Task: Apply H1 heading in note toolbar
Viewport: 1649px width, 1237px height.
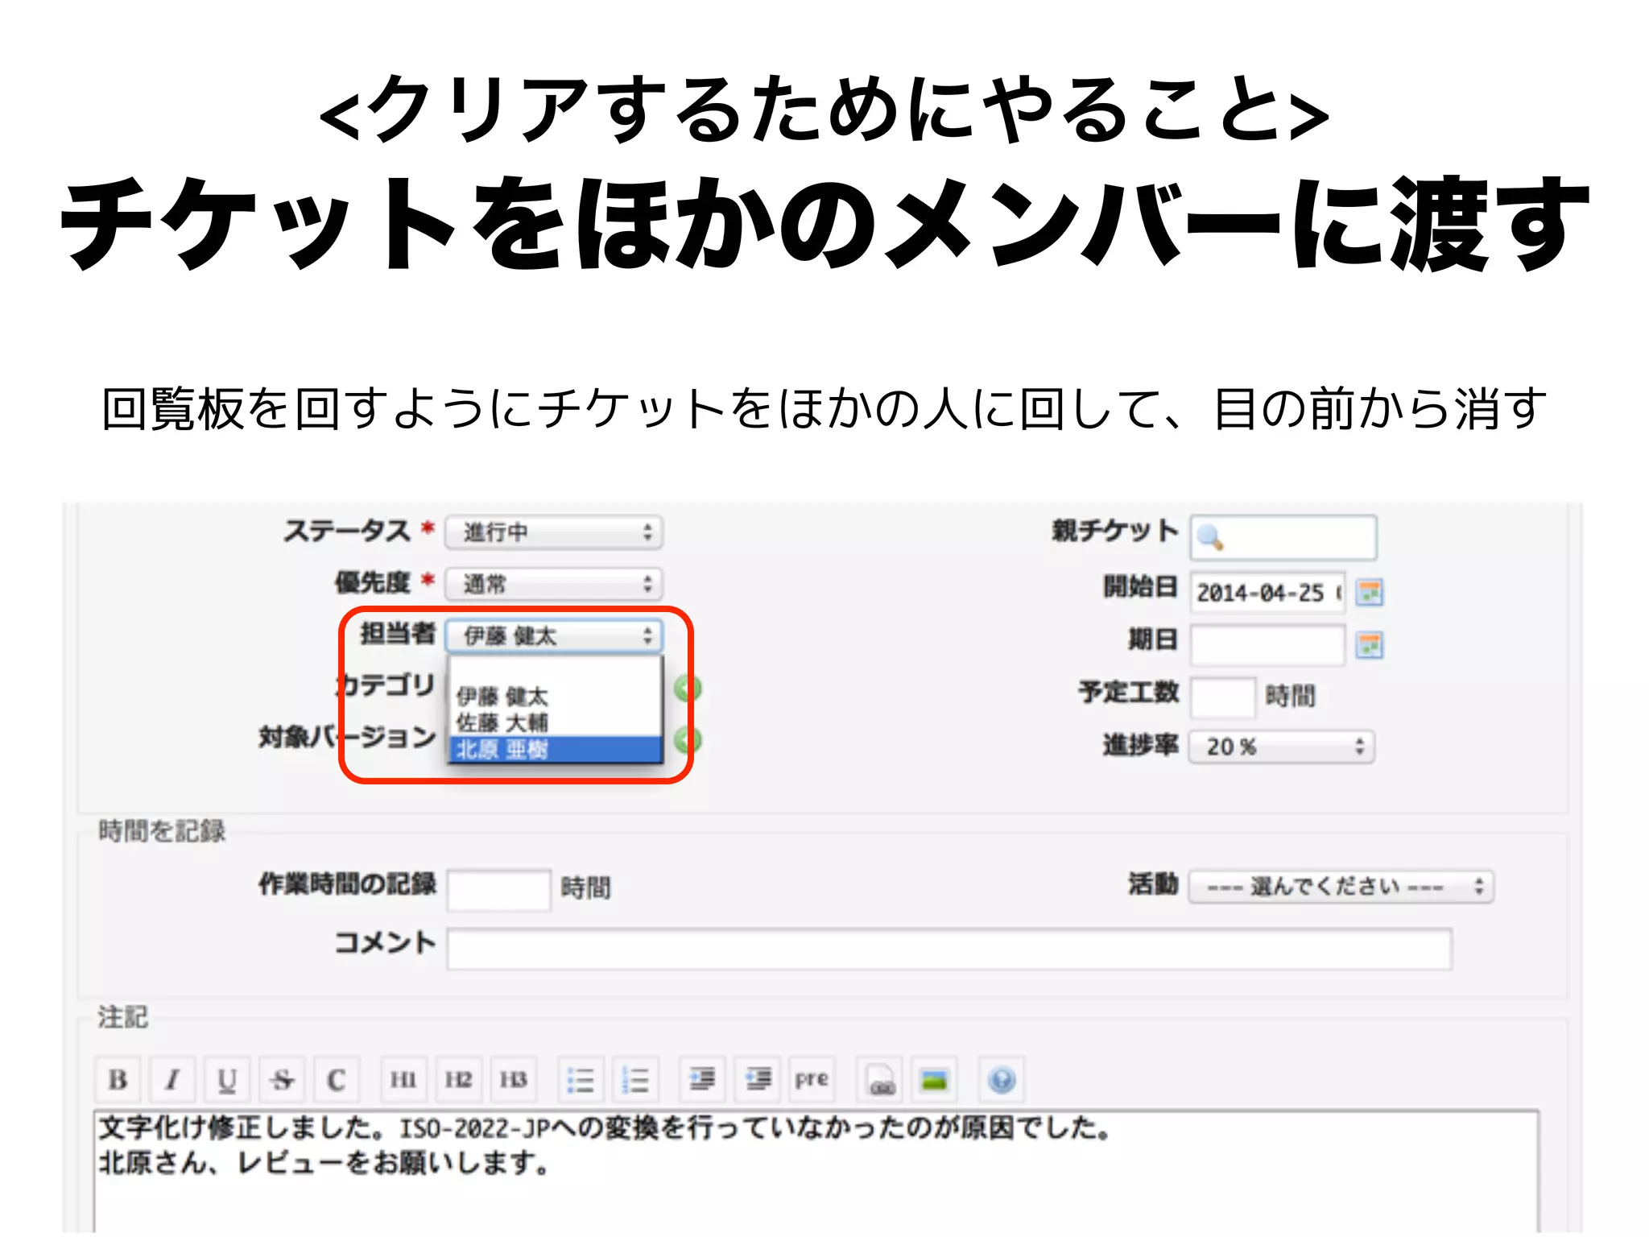Action: pyautogui.click(x=403, y=1079)
